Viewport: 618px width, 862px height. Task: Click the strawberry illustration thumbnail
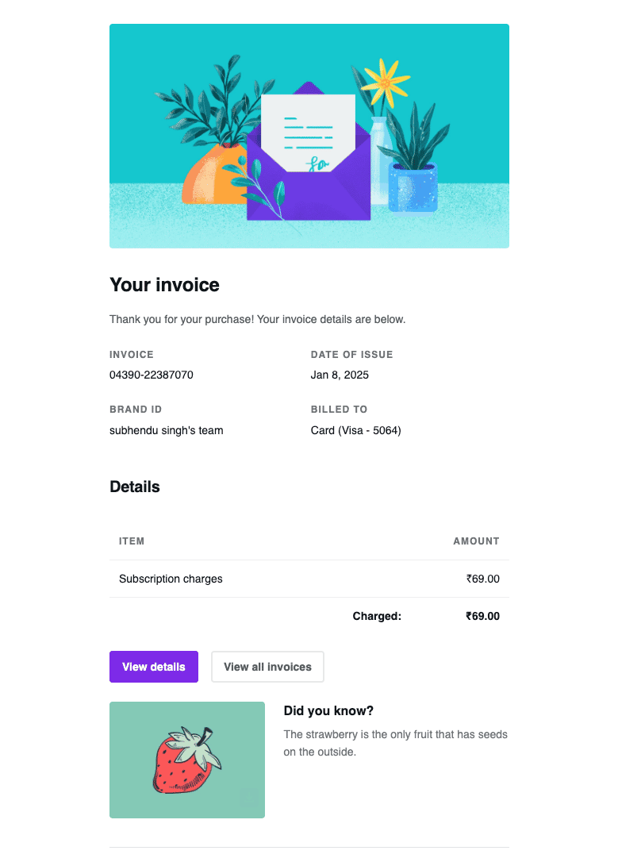coord(187,760)
